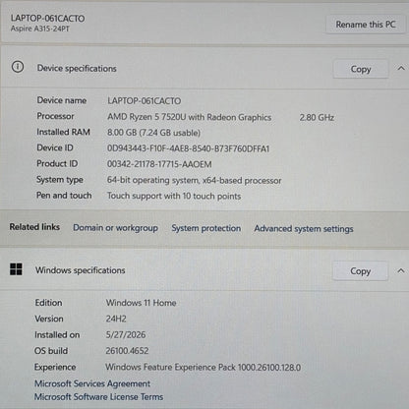Open Microsoft Services Agreement link
This screenshot has width=409, height=409.
[x=92, y=383]
